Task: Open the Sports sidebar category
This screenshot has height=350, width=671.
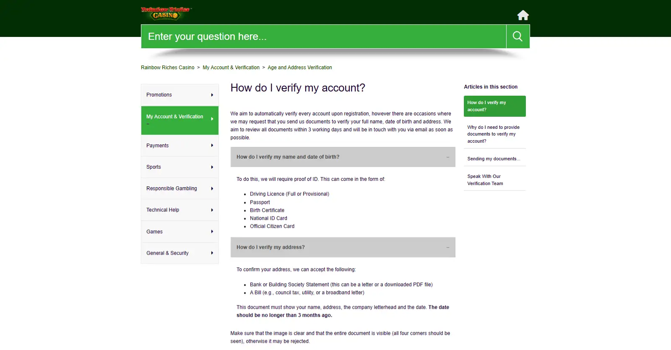Action: pos(180,167)
